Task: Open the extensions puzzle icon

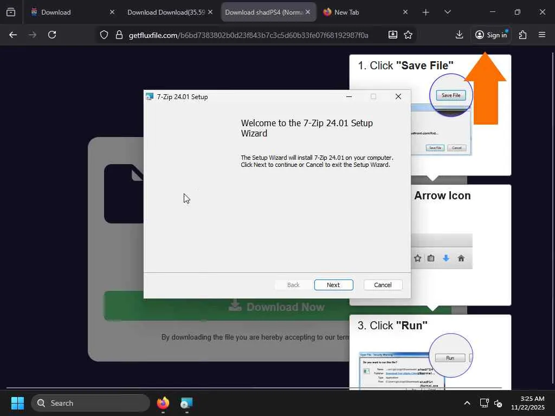Action: [522, 35]
